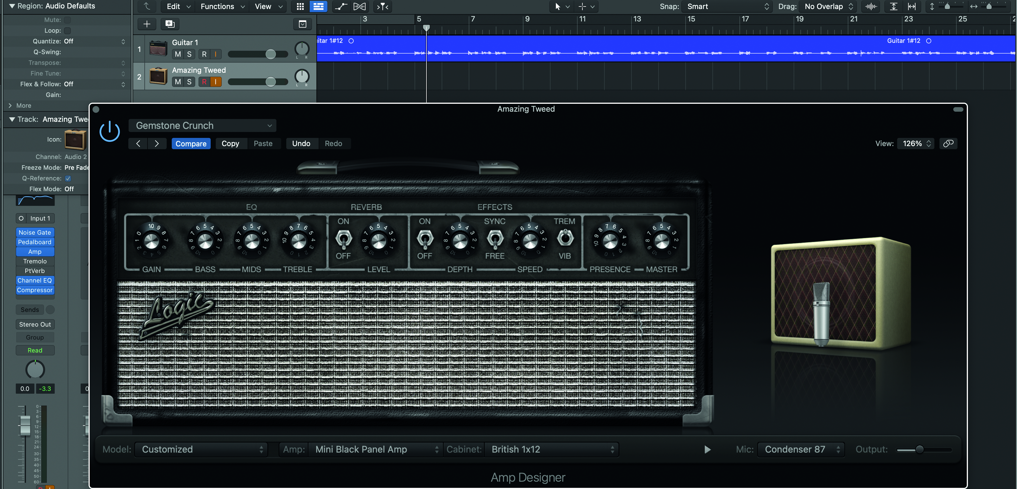Screen dimensions: 1017x489
Task: Click the Read automation mode button
Action: 35,351
